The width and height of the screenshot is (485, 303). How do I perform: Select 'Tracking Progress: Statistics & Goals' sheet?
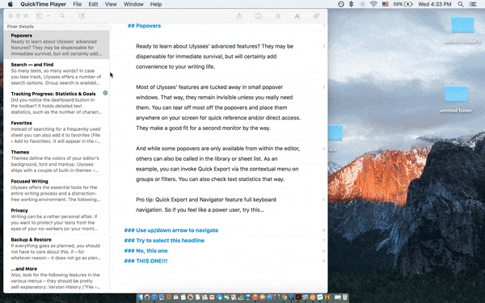(x=57, y=103)
